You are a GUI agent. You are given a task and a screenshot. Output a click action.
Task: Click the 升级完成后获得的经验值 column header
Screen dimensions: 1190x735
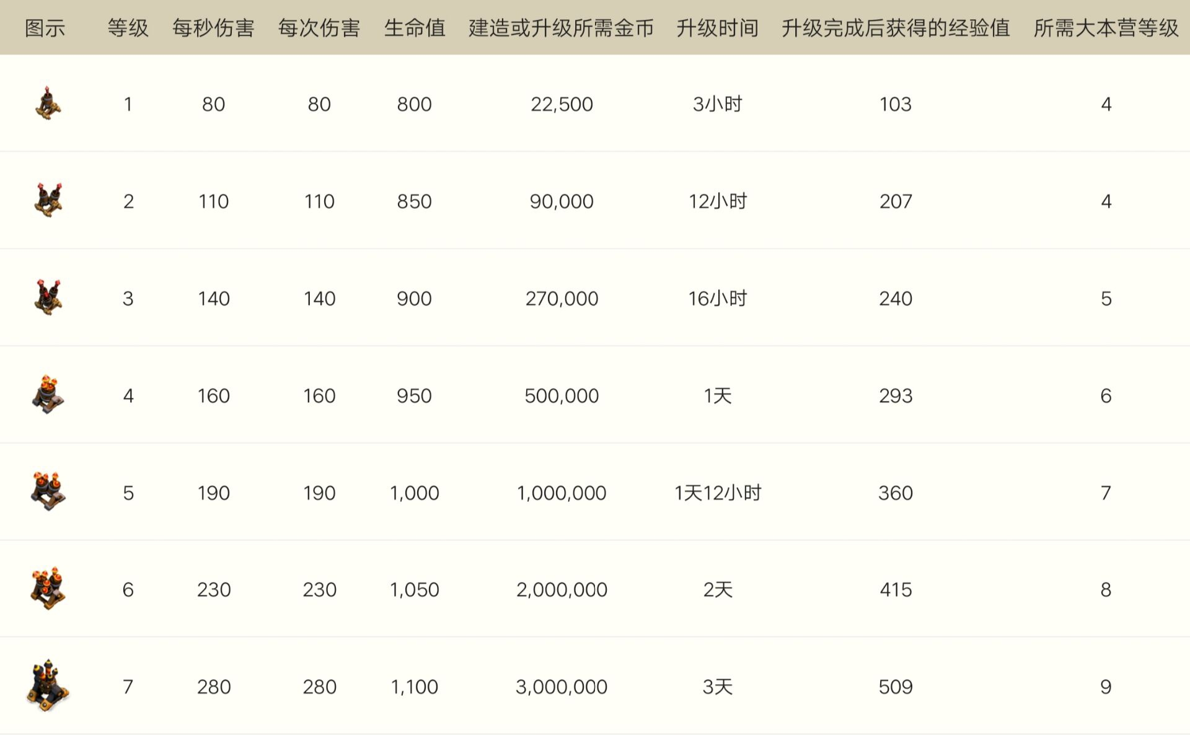pyautogui.click(x=896, y=28)
